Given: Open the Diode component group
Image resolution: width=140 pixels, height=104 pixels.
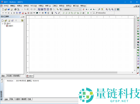Looking at the screenshot, I should point(9,13).
